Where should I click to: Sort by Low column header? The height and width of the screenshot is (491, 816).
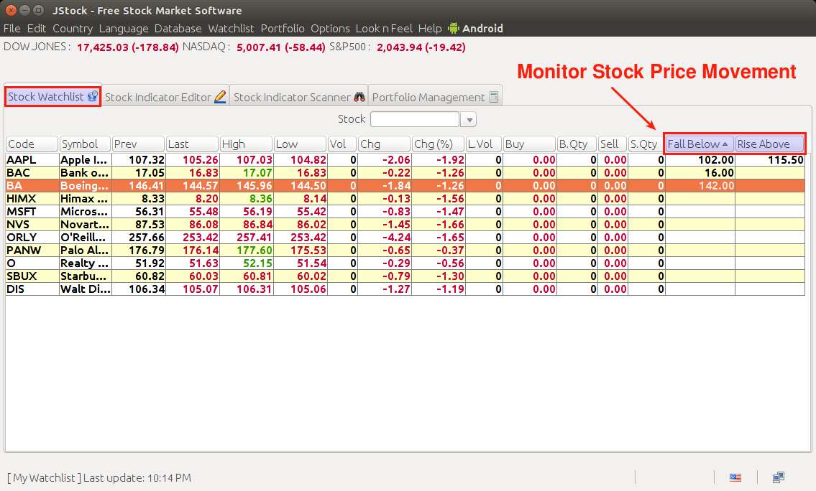[301, 144]
